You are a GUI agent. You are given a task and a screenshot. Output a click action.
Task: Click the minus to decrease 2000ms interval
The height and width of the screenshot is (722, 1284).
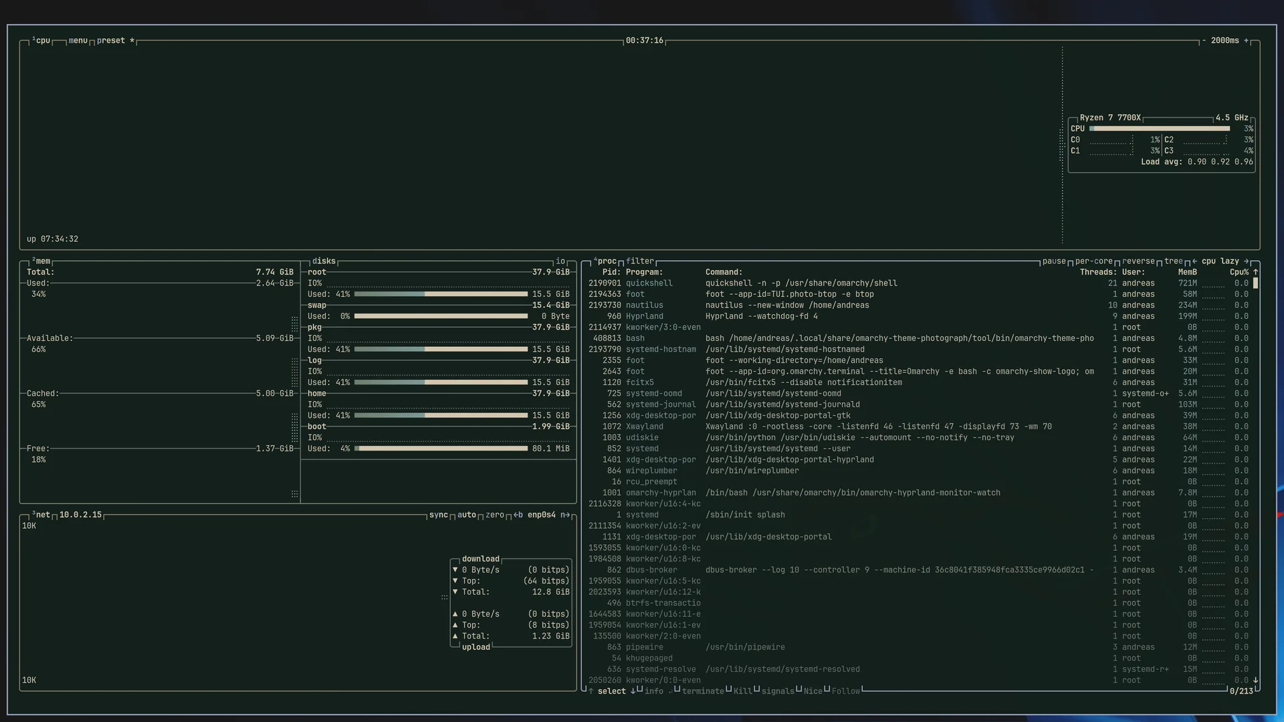1204,41
